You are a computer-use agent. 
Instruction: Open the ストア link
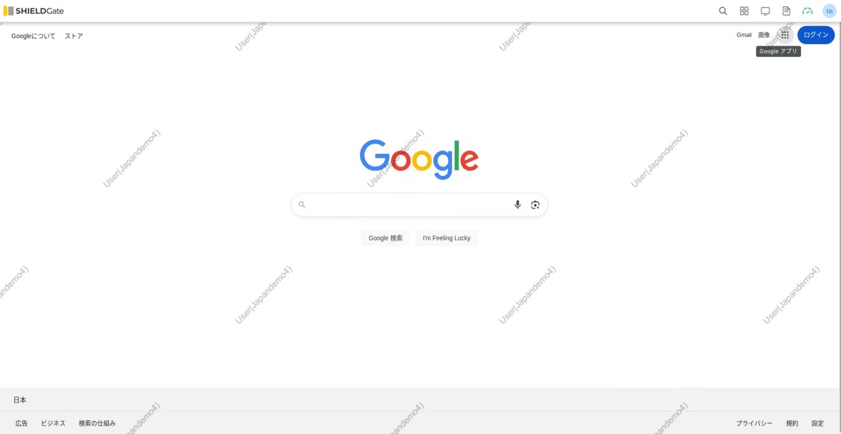tap(74, 36)
